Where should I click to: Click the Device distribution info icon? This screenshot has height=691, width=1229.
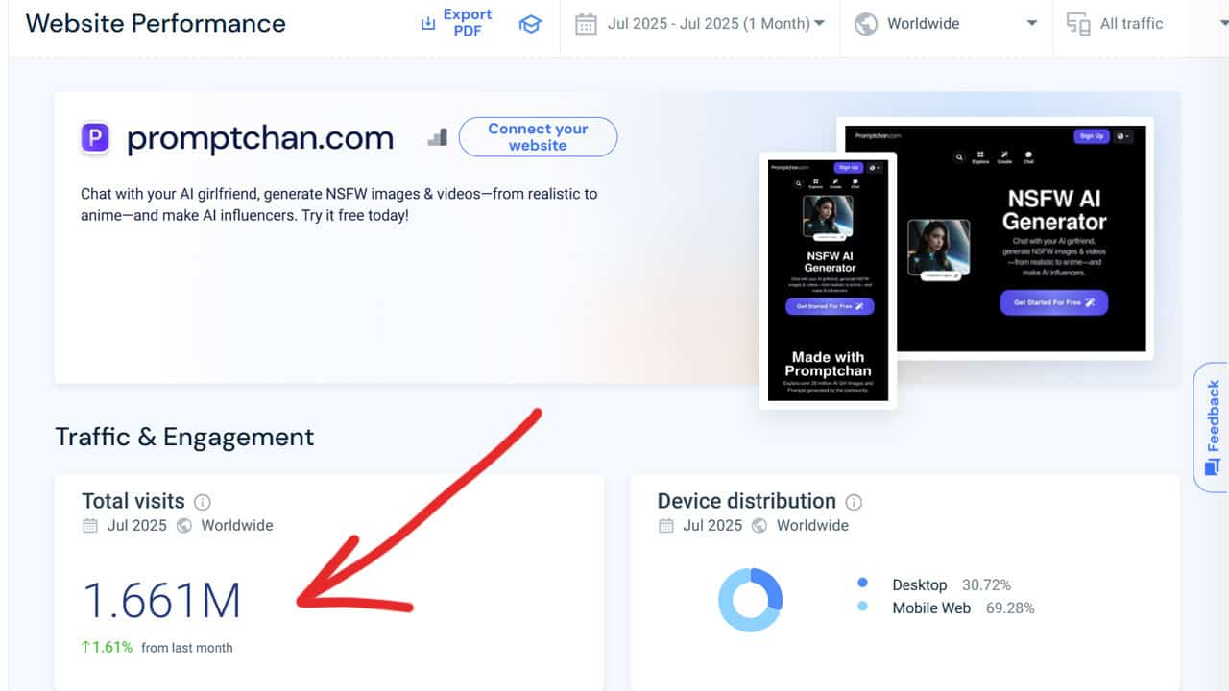[854, 502]
